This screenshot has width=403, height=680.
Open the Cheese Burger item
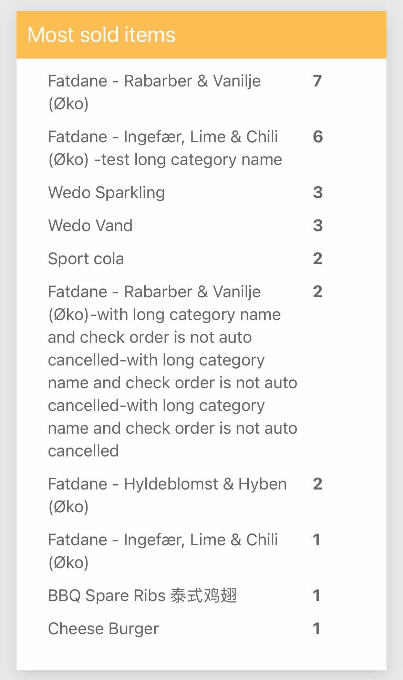[103, 629]
